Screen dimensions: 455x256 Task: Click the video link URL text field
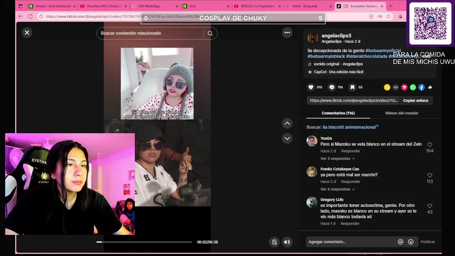coord(354,101)
